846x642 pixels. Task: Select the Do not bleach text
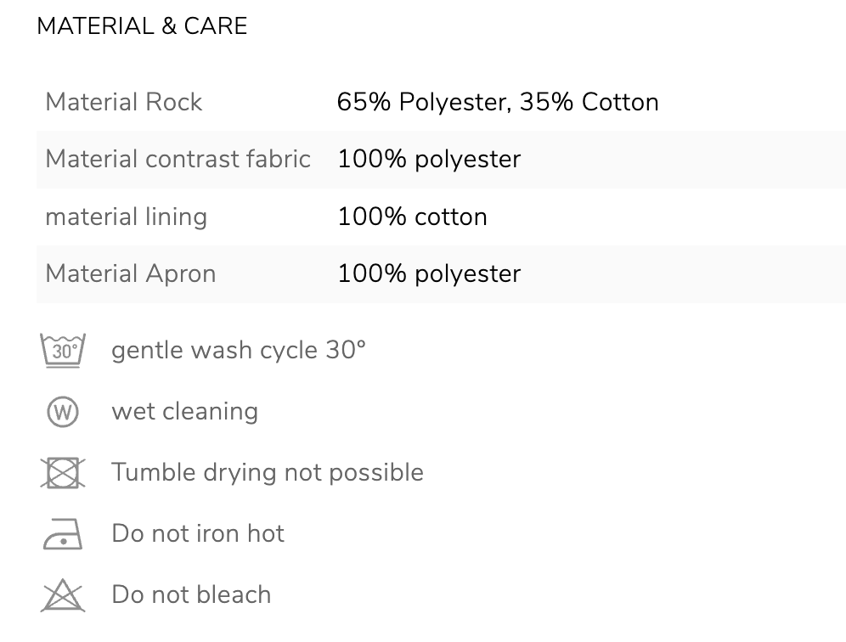point(191,594)
